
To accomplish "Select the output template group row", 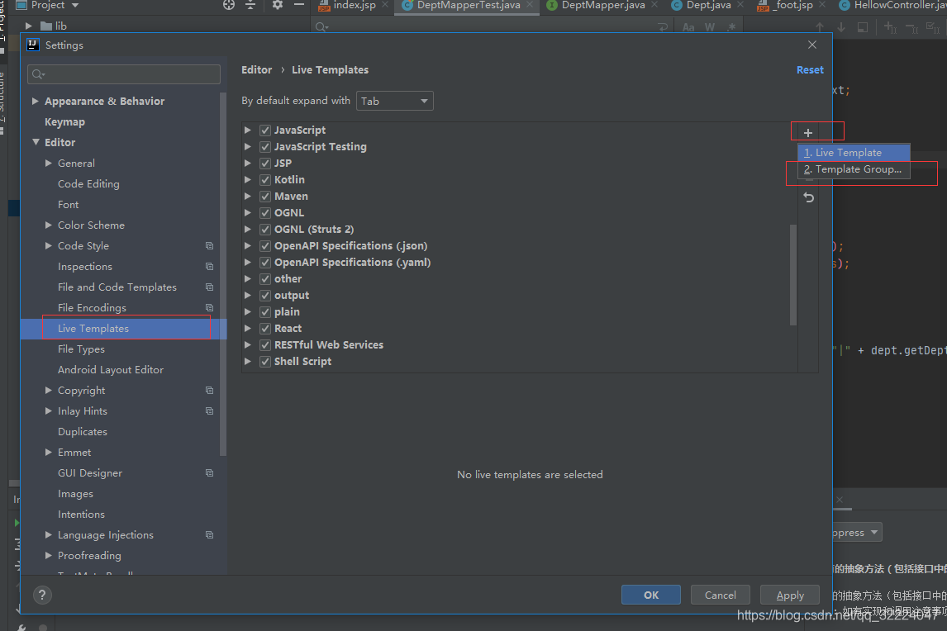I will [x=520, y=296].
